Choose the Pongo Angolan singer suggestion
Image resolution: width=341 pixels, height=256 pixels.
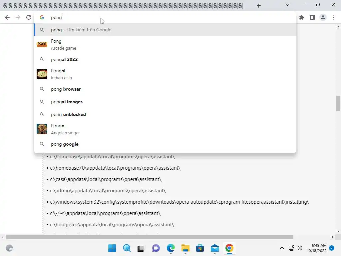[x=165, y=129]
